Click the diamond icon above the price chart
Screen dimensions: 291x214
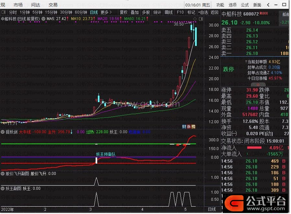195,19
